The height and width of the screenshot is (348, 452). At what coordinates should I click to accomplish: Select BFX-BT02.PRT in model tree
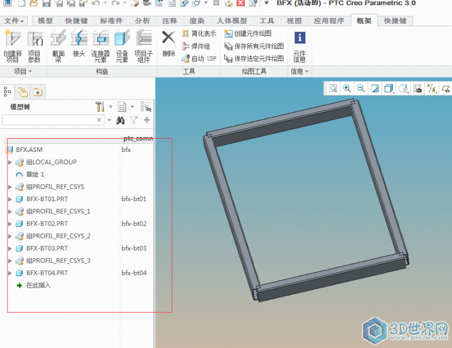click(x=47, y=224)
